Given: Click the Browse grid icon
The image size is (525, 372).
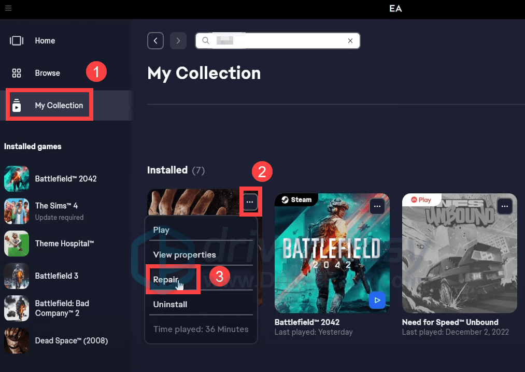Looking at the screenshot, I should point(17,73).
